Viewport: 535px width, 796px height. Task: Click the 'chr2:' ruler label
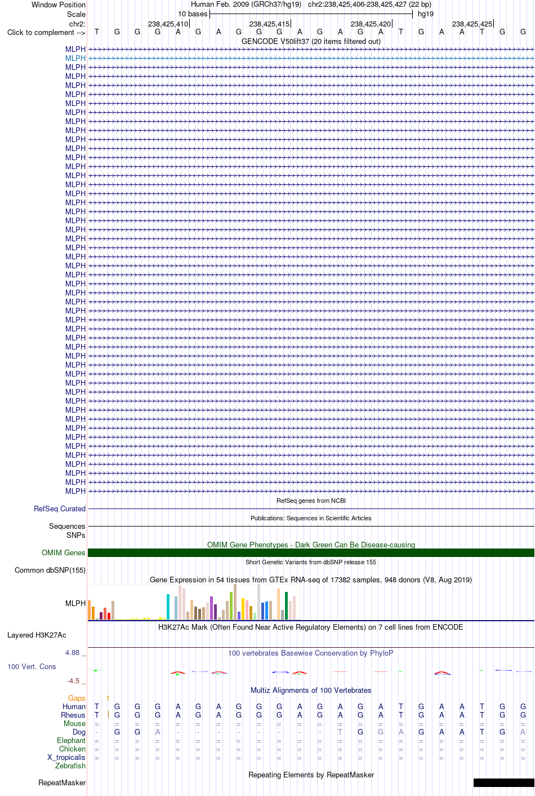click(78, 24)
